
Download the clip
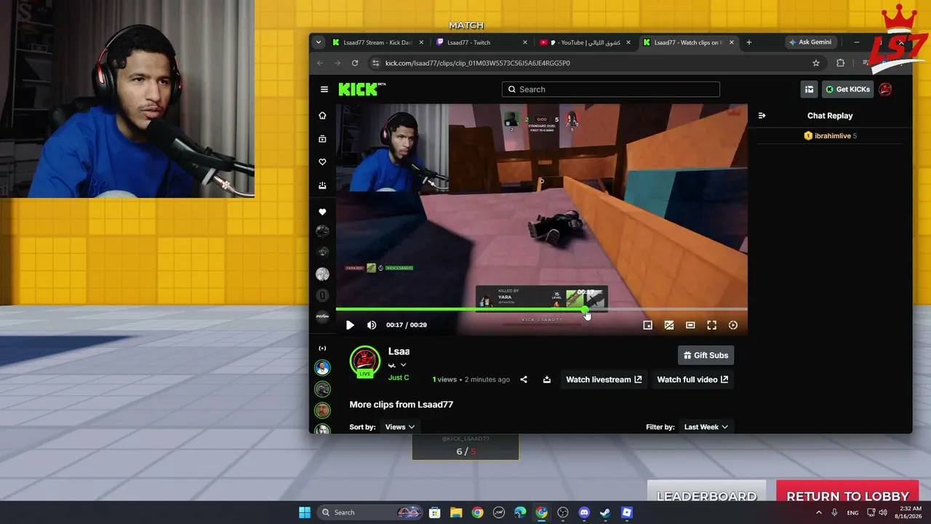[x=547, y=379]
